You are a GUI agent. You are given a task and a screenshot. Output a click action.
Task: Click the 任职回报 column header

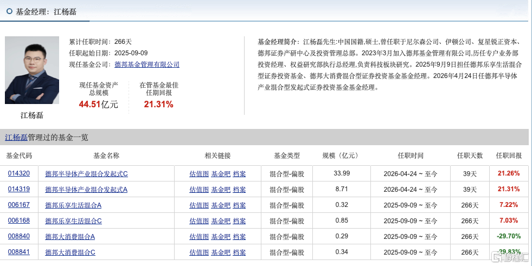pos(509,155)
